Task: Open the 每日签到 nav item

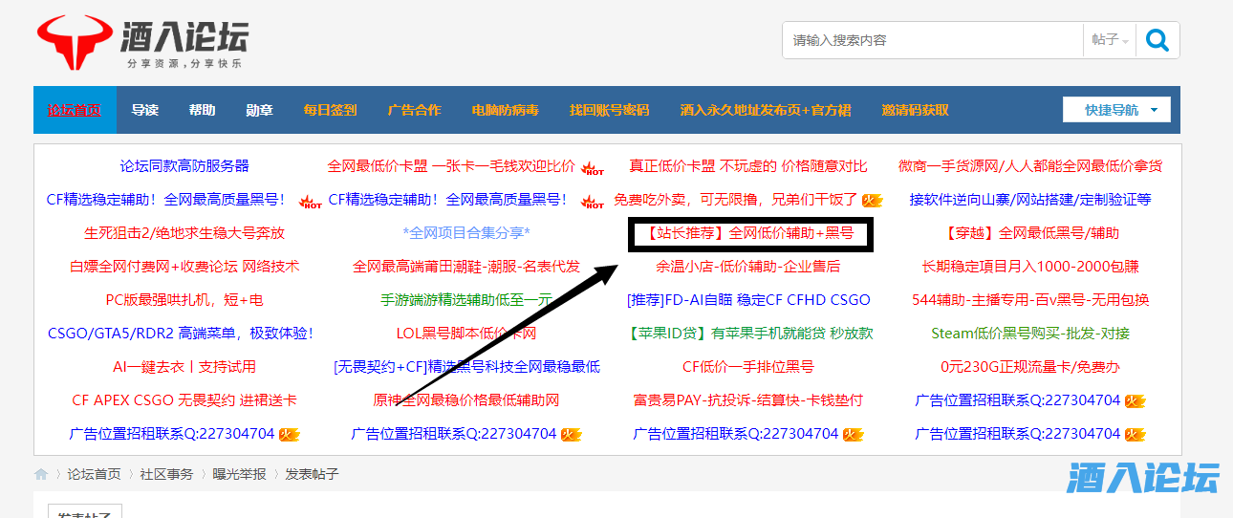Action: click(331, 110)
